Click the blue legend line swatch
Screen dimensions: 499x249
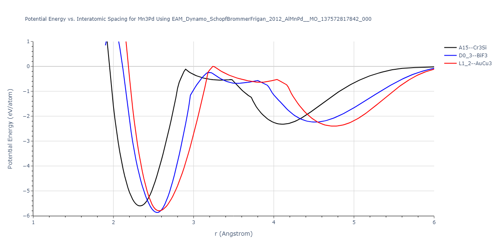[x=450, y=55]
